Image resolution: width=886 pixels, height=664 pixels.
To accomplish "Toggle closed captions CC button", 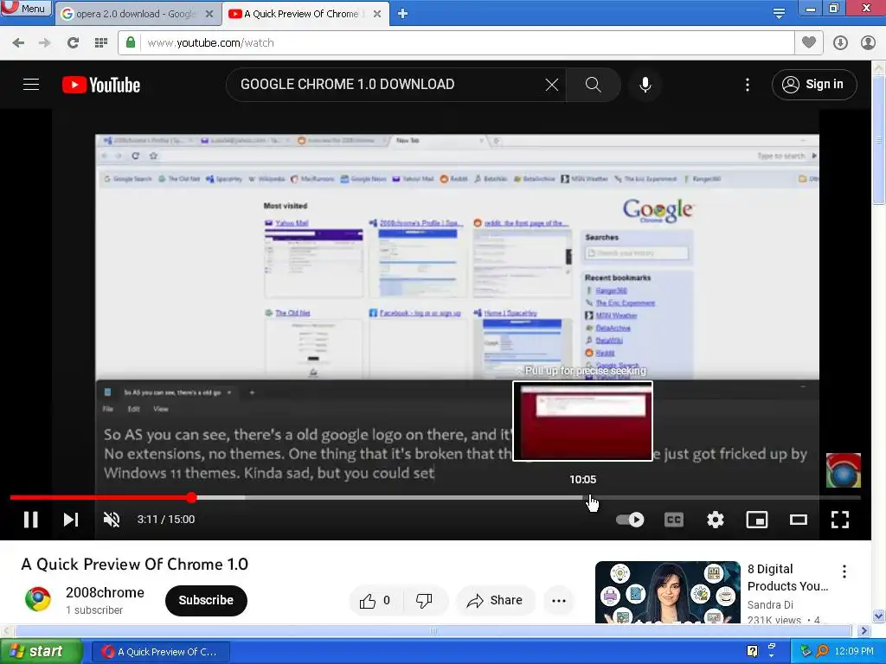I will click(674, 520).
